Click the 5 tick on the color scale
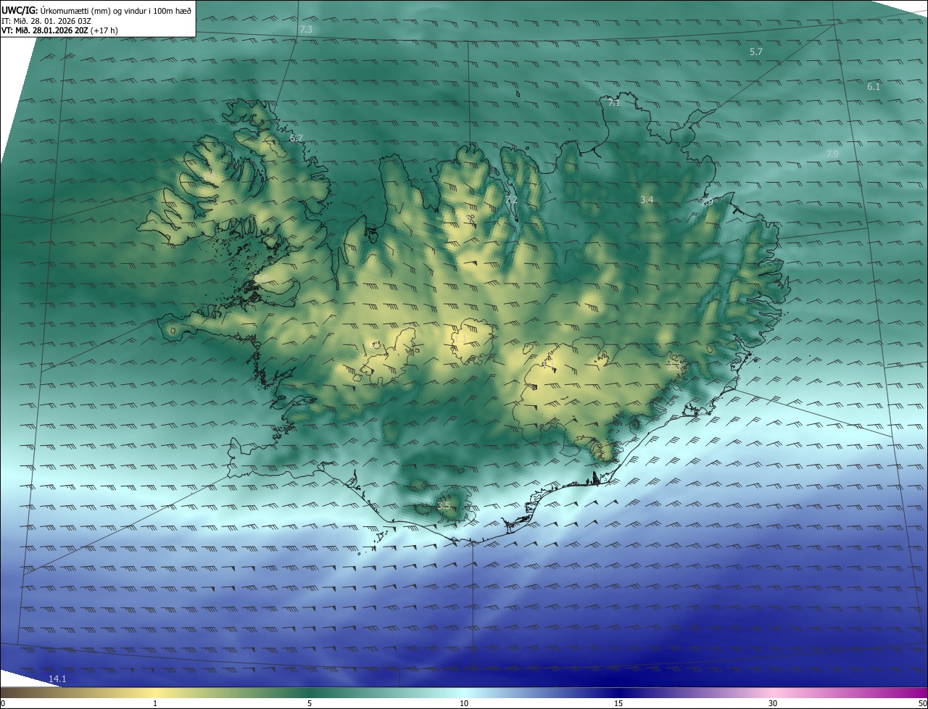The height and width of the screenshot is (709, 928). tap(310, 703)
